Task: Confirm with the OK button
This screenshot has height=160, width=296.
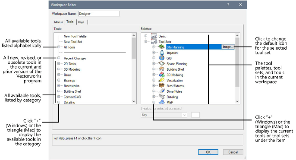Action: click(208, 152)
